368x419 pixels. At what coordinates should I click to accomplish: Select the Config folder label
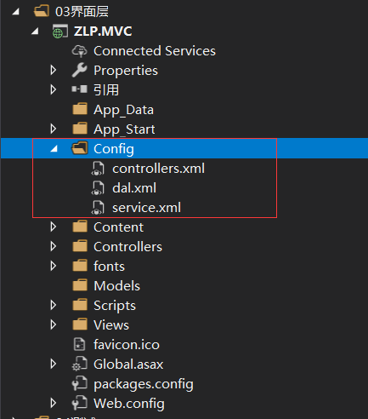pyautogui.click(x=114, y=149)
